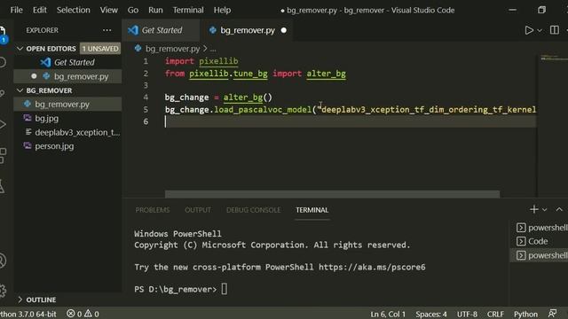Open deeplabv3_xception model file in explorer
The height and width of the screenshot is (319, 568).
point(67,132)
